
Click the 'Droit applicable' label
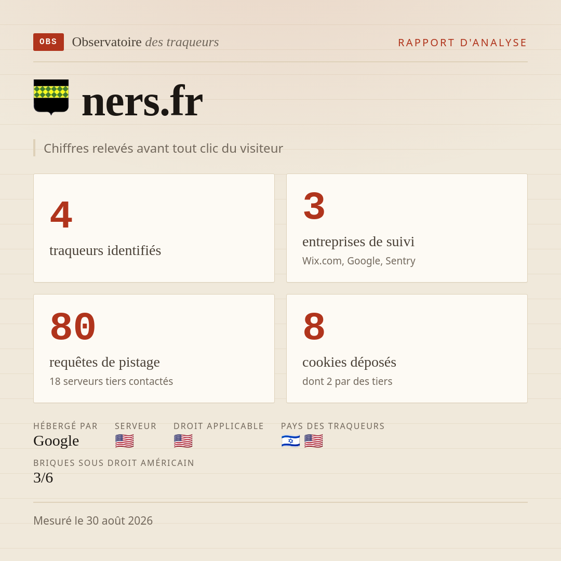tap(219, 426)
